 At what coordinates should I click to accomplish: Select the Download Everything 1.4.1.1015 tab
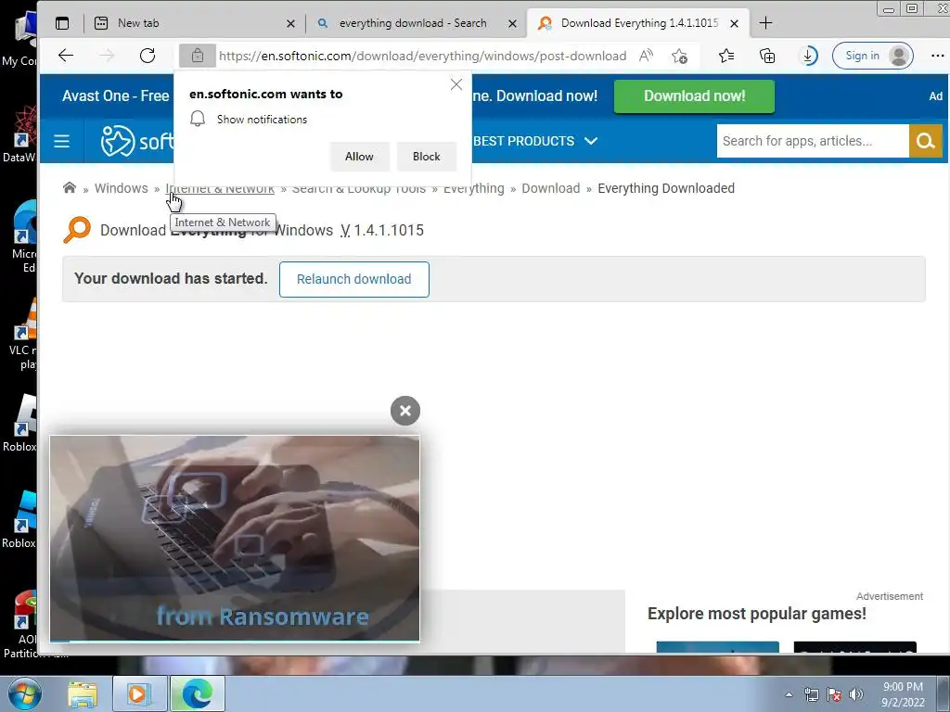tap(638, 23)
